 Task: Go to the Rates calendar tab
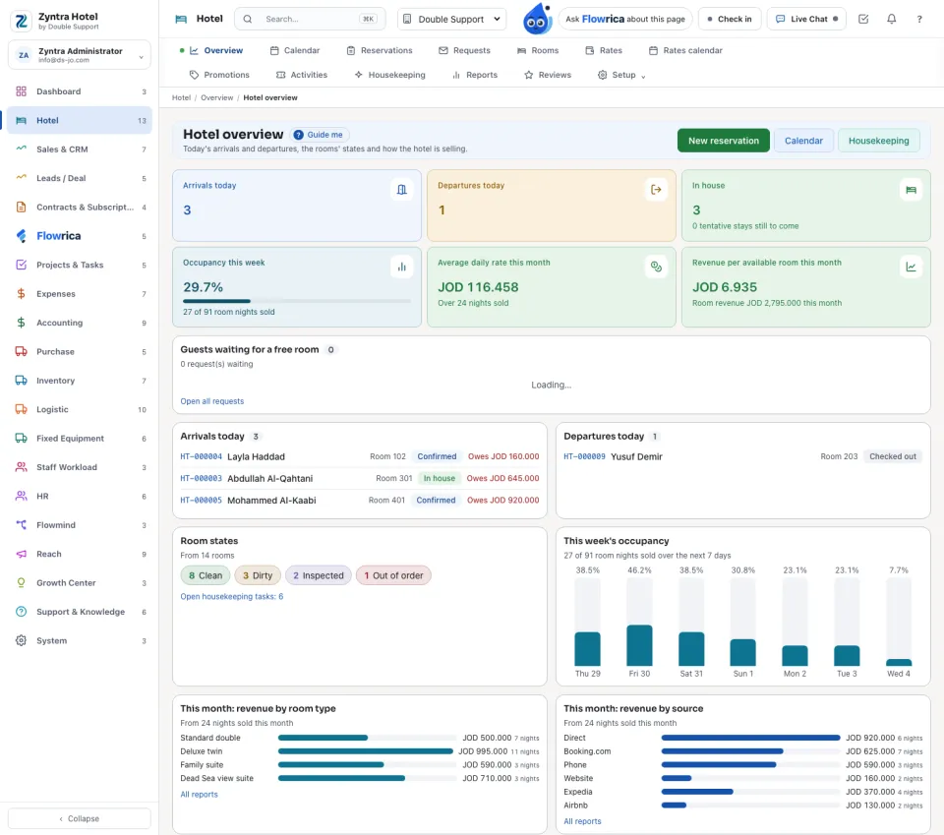click(x=685, y=50)
